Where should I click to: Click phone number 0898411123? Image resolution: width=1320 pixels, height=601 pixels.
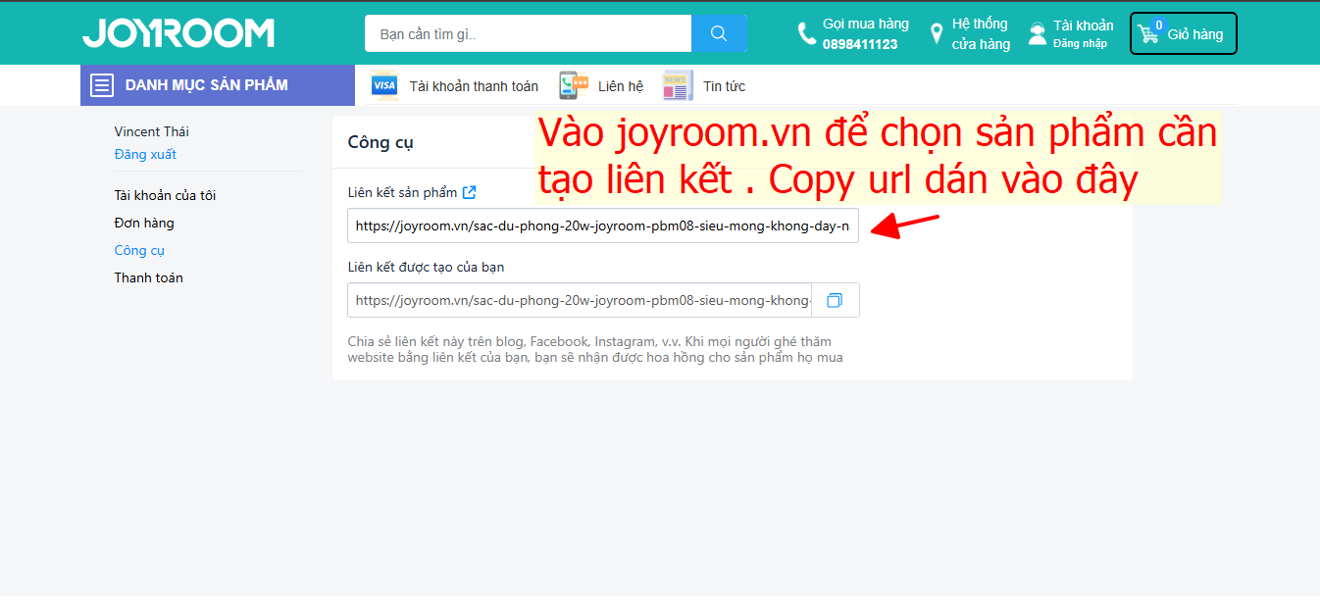point(860,44)
